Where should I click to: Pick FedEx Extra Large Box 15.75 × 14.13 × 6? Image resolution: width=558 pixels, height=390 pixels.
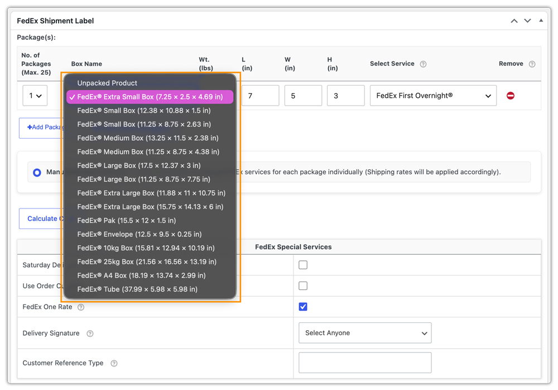(150, 207)
